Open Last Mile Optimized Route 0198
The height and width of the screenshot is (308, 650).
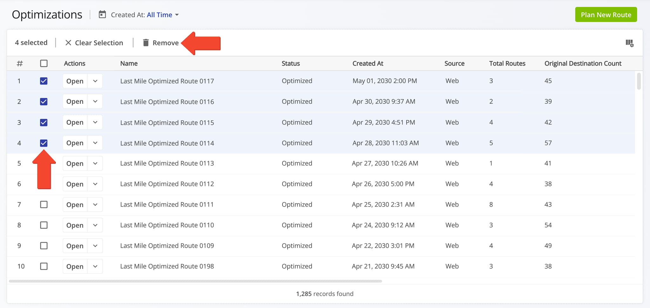75,266
